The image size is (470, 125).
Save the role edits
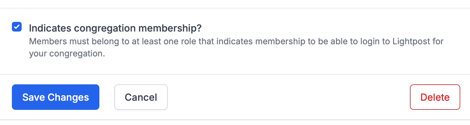pyautogui.click(x=55, y=97)
